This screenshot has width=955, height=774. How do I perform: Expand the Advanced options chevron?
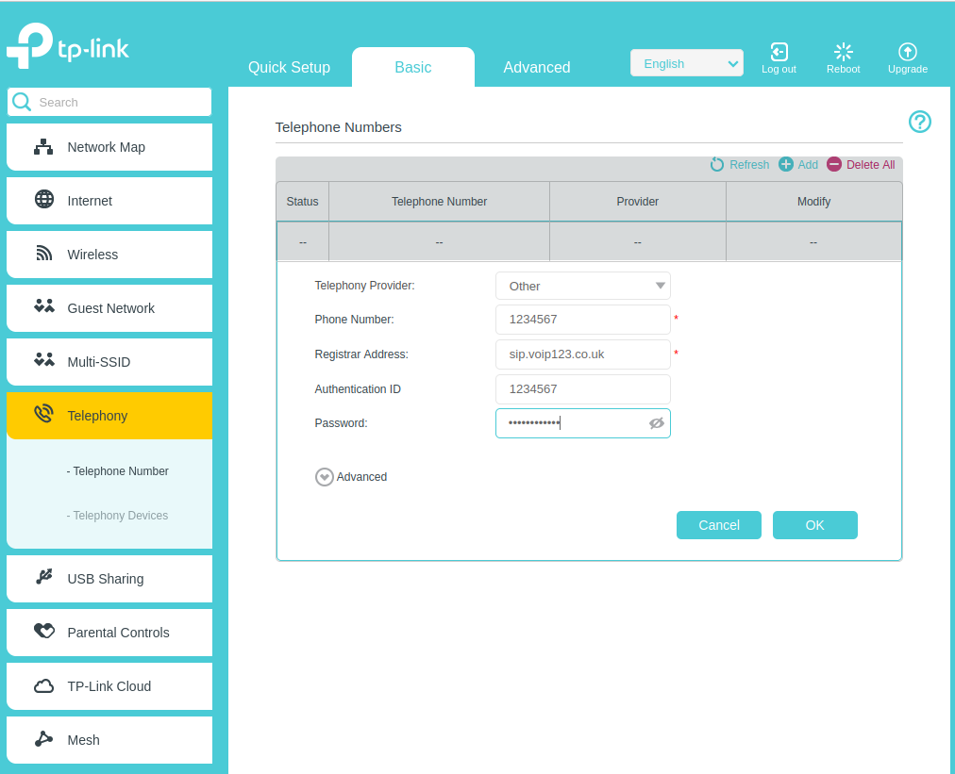click(325, 477)
